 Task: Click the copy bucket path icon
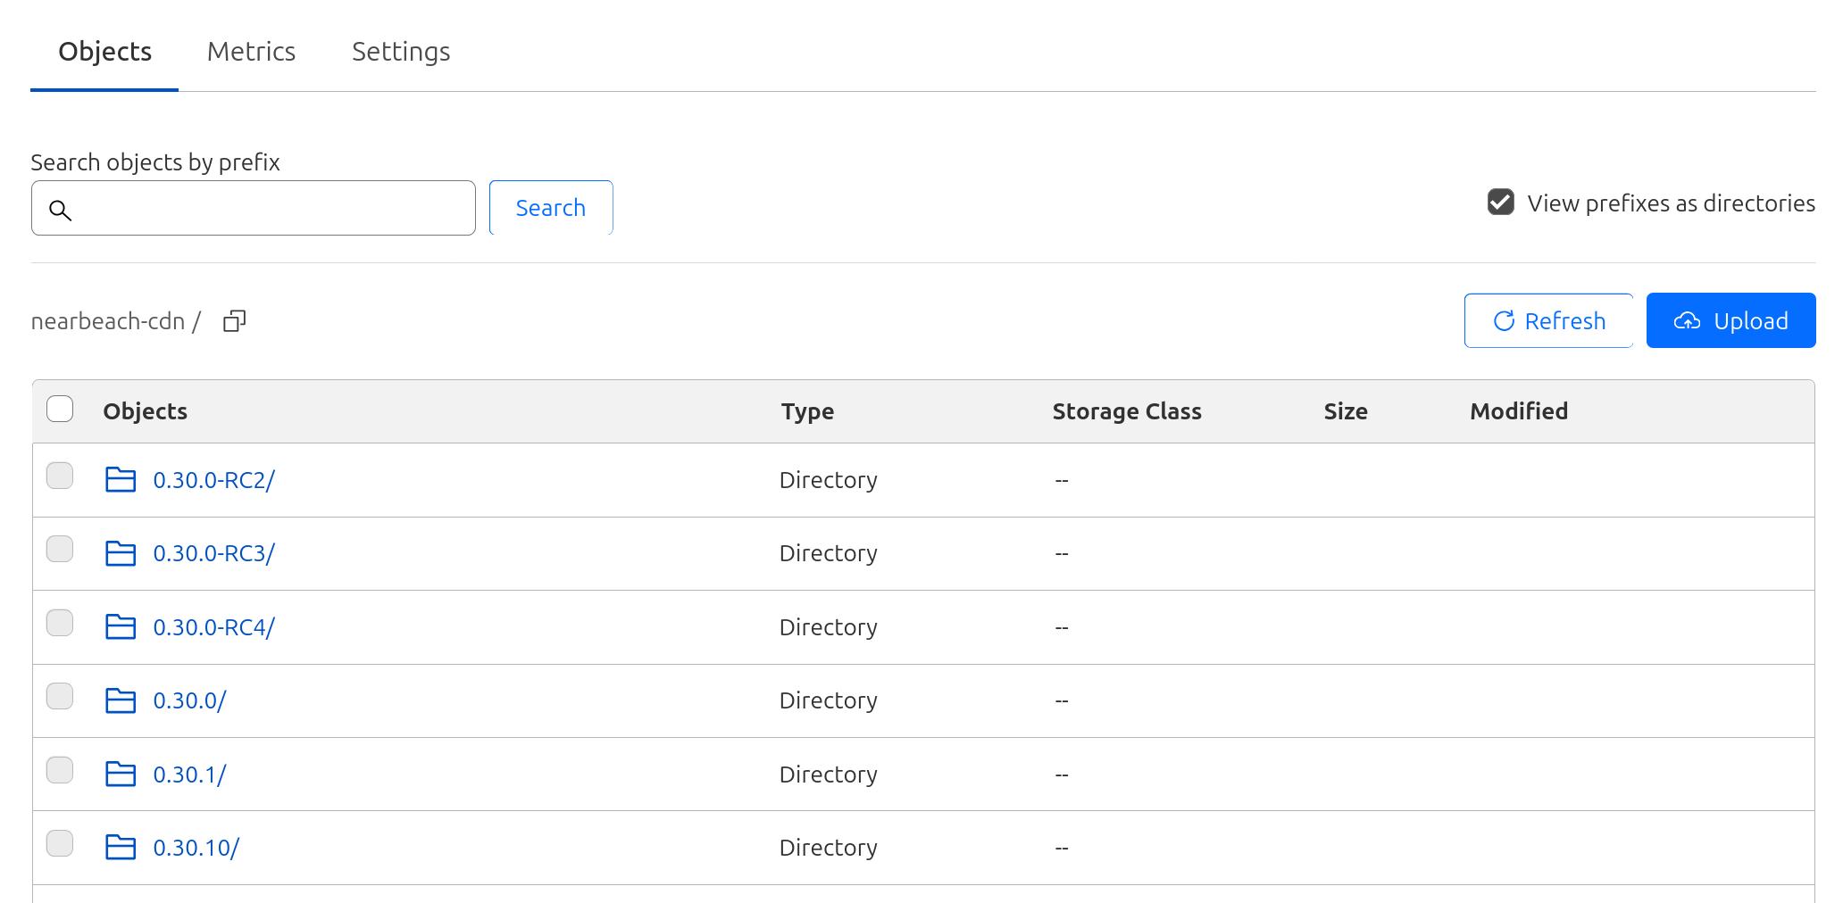[x=234, y=321]
